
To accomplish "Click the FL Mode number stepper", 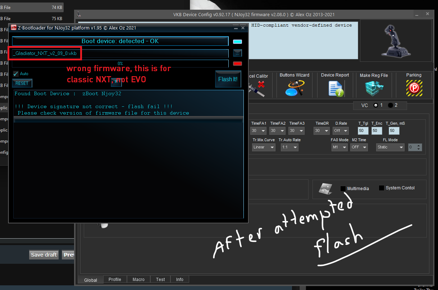I will (415, 147).
